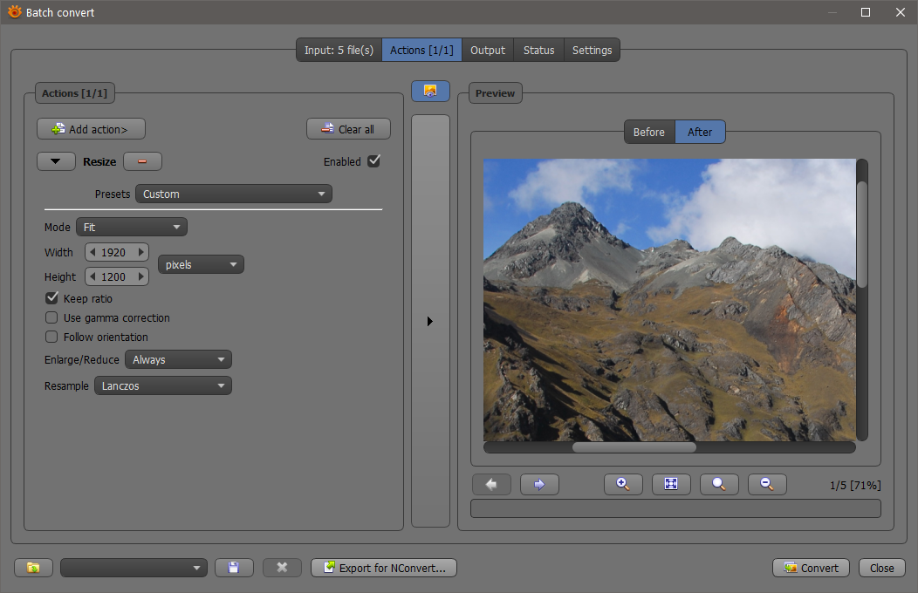The width and height of the screenshot is (918, 593).
Task: Click the Width value field
Action: tap(115, 252)
